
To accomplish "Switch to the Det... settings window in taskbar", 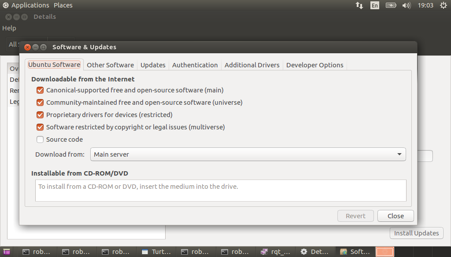I will [315, 252].
